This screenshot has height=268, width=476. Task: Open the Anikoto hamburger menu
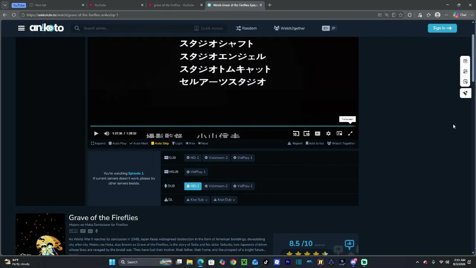(x=21, y=28)
